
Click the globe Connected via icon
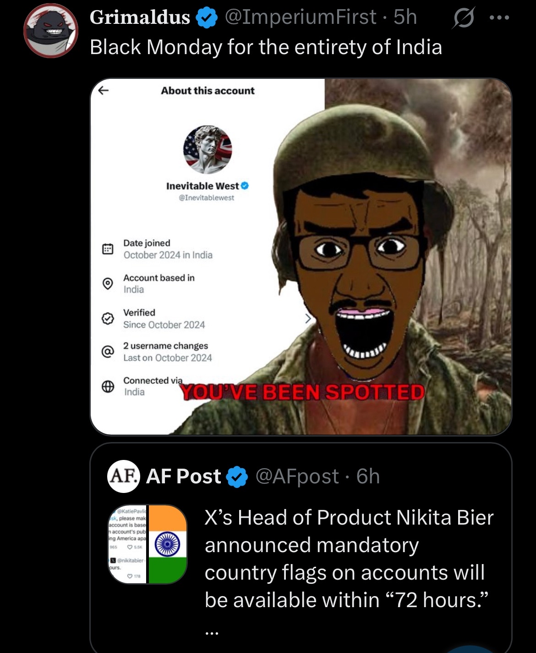click(x=108, y=387)
